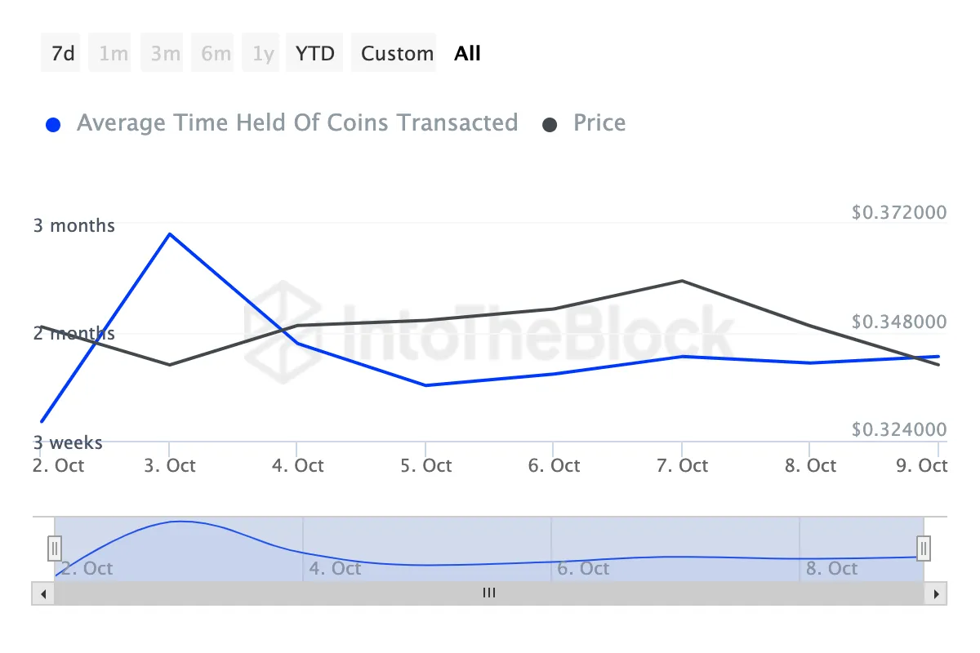The height and width of the screenshot is (653, 980).
Task: Switch to the YTD time range
Action: (314, 52)
